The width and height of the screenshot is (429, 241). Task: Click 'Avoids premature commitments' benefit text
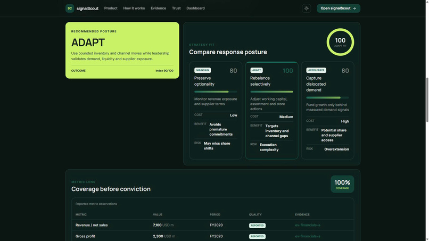click(x=221, y=129)
